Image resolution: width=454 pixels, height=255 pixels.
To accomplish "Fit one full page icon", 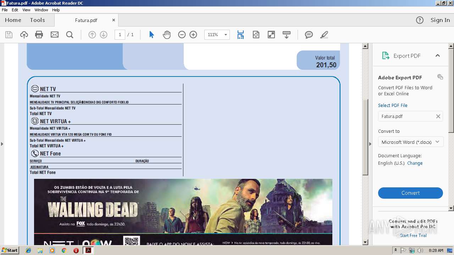I will (256, 35).
